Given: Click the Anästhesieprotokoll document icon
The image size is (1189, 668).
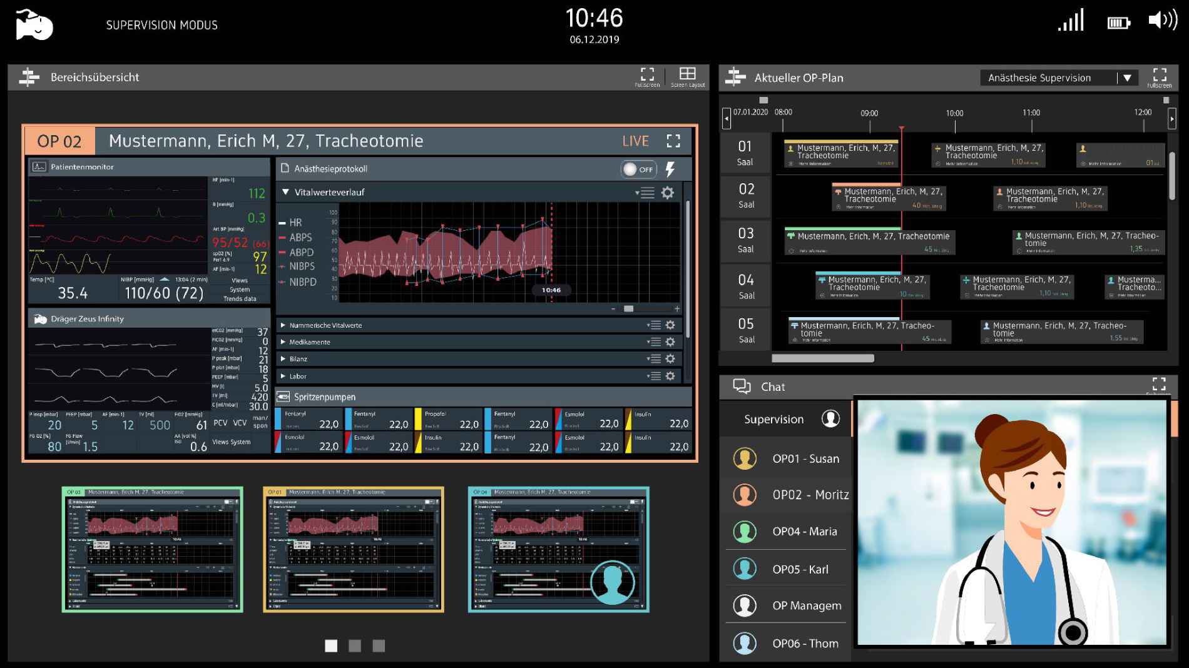Looking at the screenshot, I should [x=285, y=169].
